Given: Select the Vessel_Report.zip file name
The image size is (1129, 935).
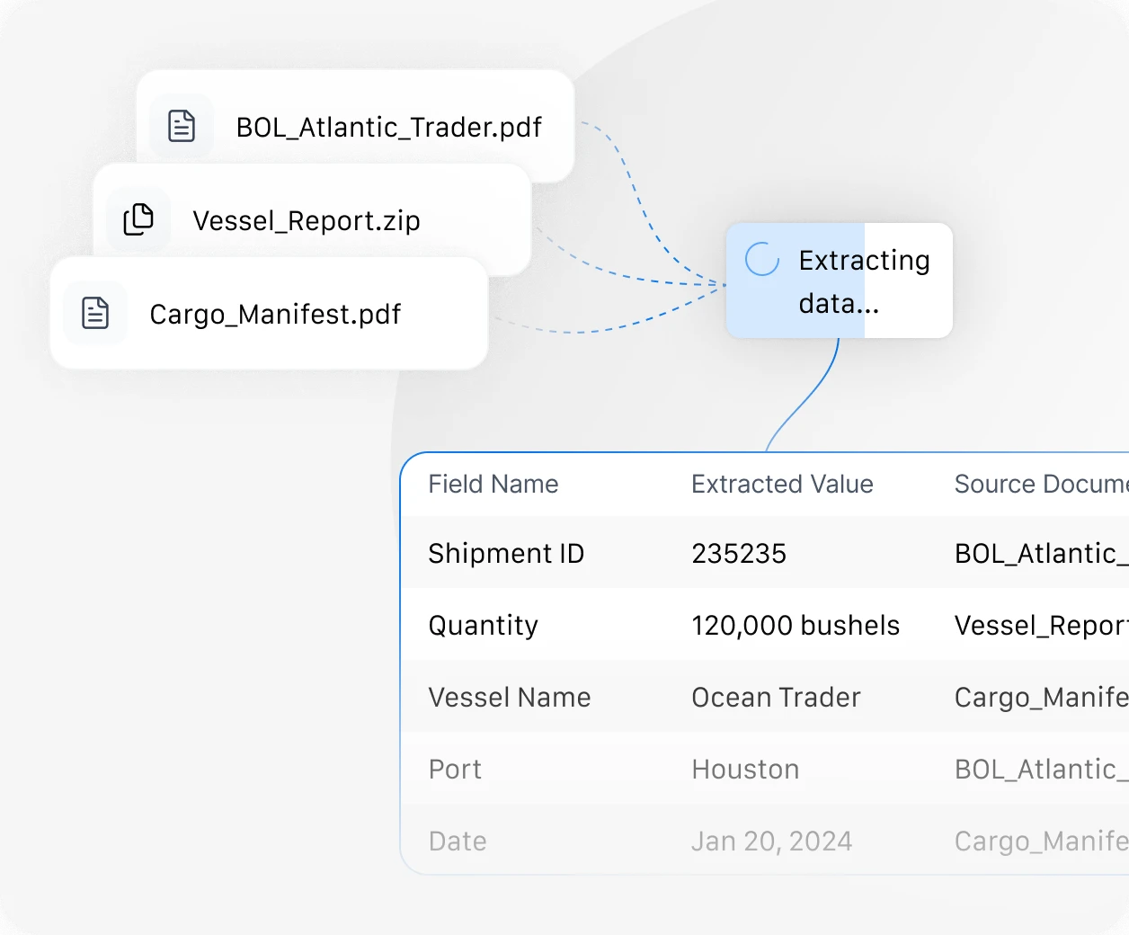Looking at the screenshot, I should pyautogui.click(x=307, y=221).
